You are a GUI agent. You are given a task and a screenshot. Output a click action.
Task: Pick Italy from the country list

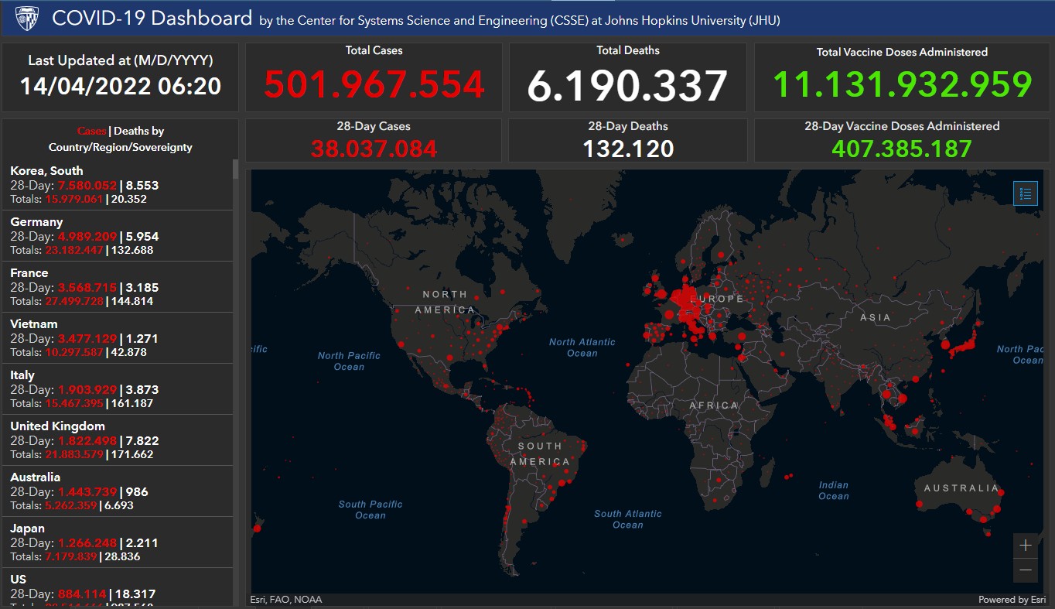coord(22,375)
